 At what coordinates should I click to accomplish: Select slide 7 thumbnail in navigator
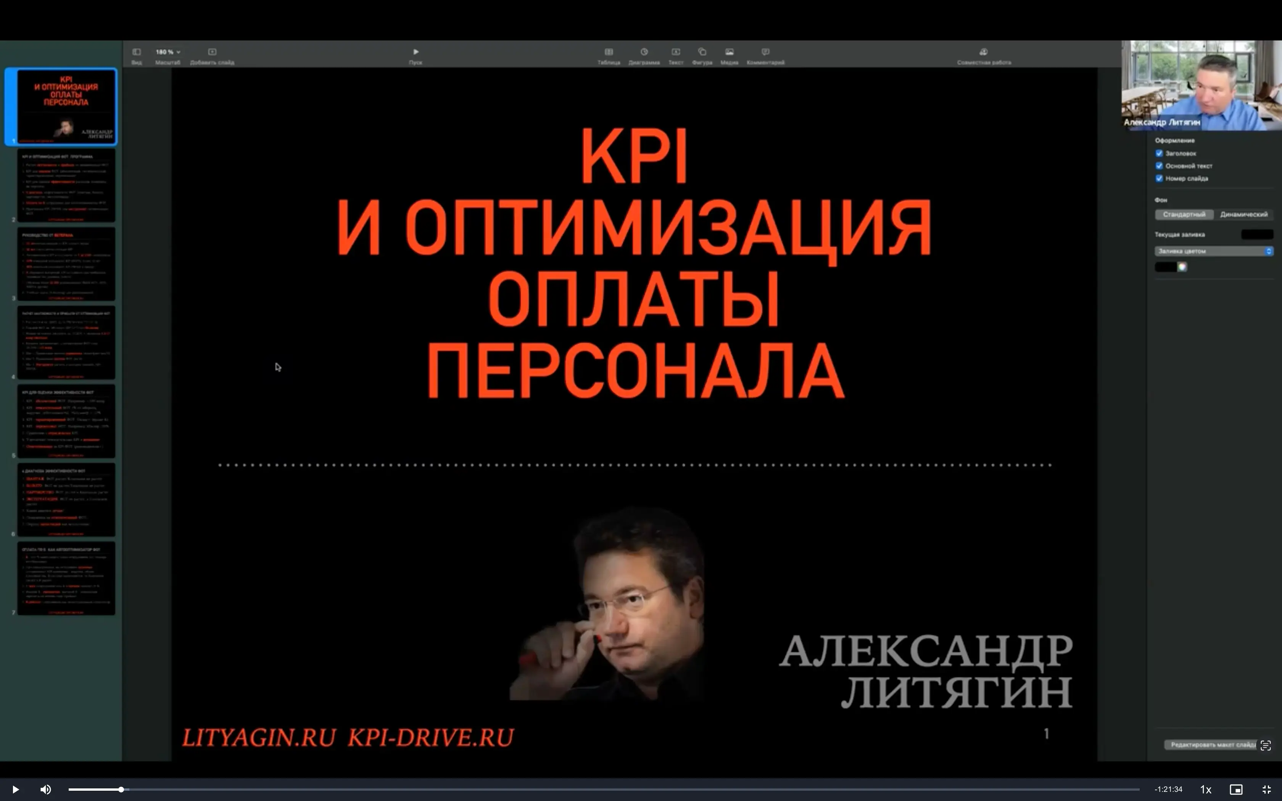66,578
